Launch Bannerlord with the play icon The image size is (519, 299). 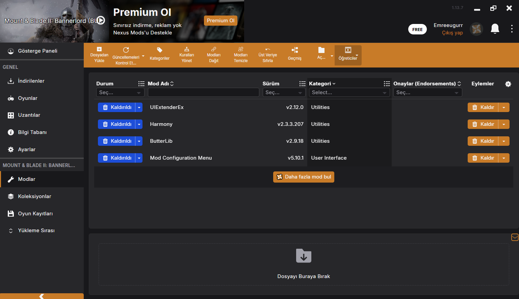(101, 21)
